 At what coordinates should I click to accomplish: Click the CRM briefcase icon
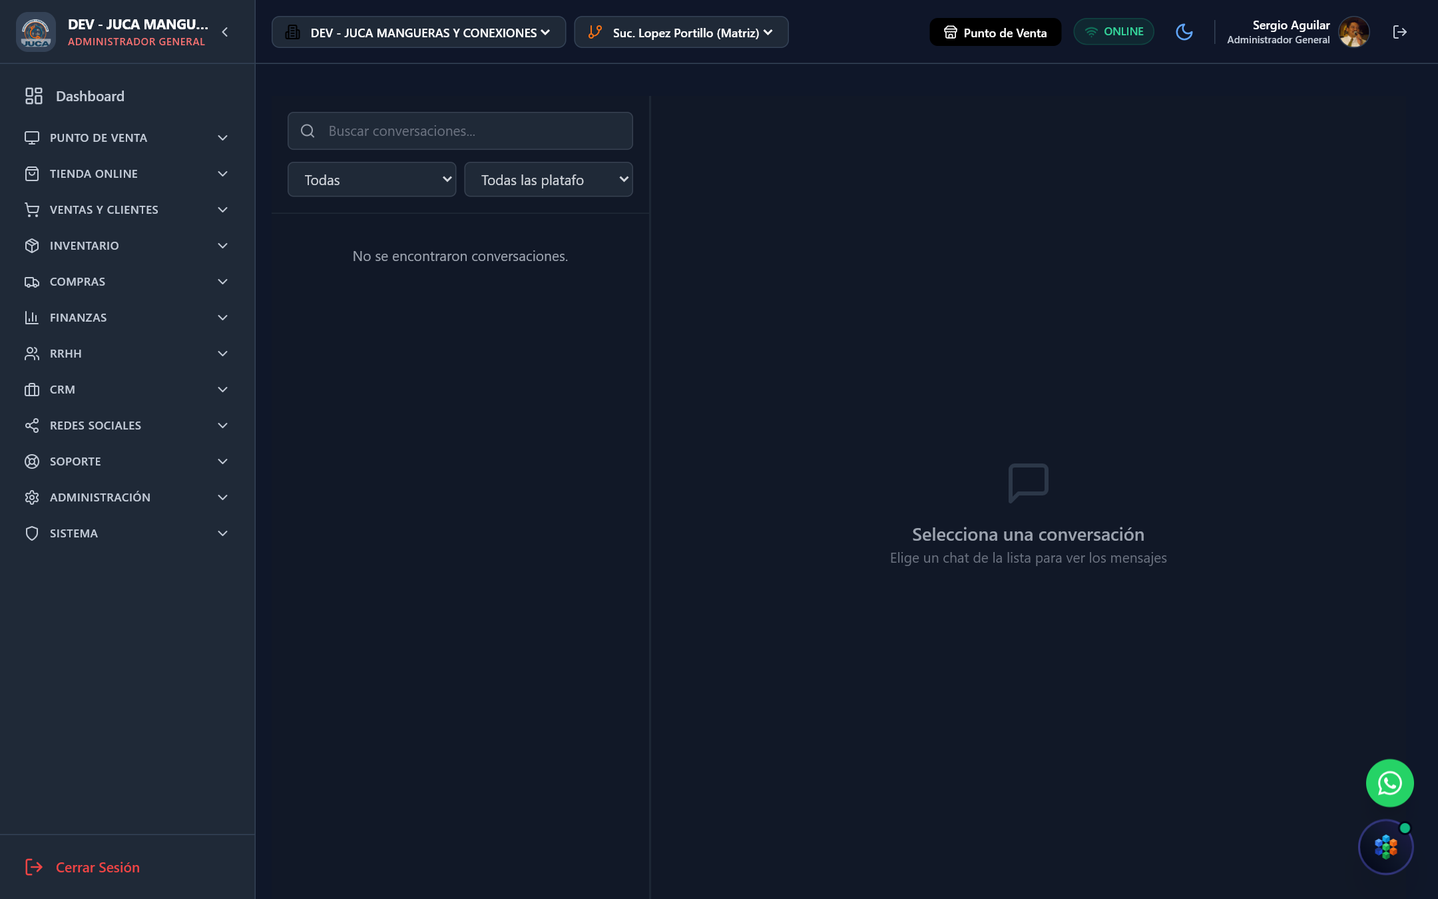point(32,390)
